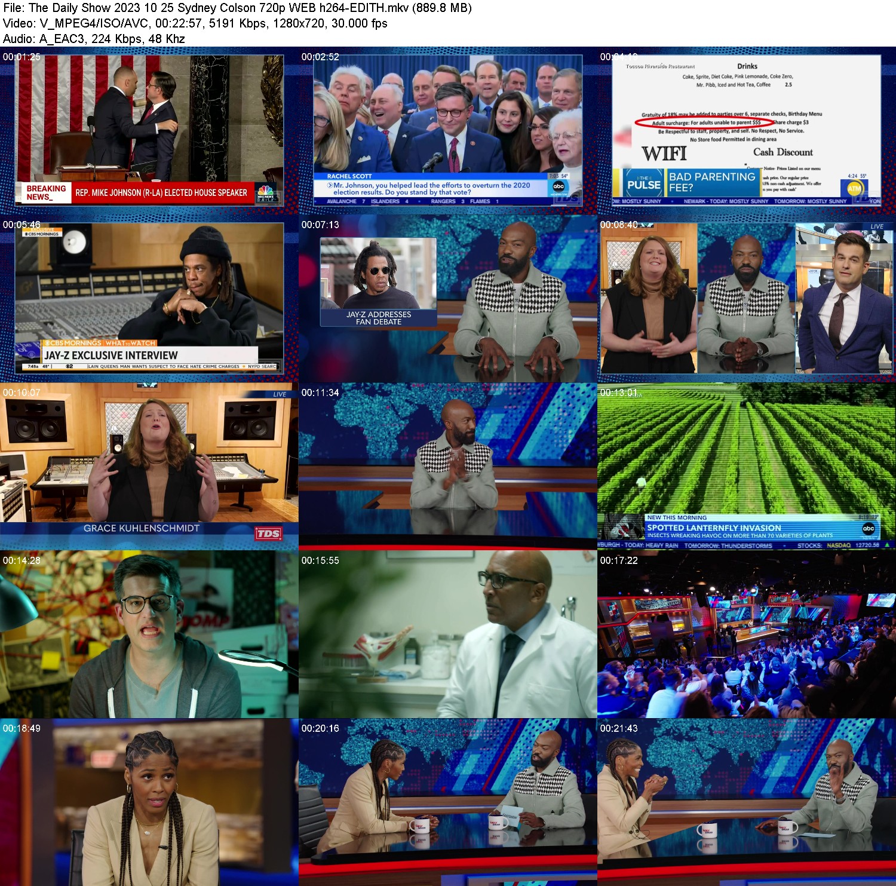Screen dimensions: 896x886
Task: Click the SPOTTED LANTERNFLY INVASION headline
Action: pyautogui.click(x=714, y=528)
